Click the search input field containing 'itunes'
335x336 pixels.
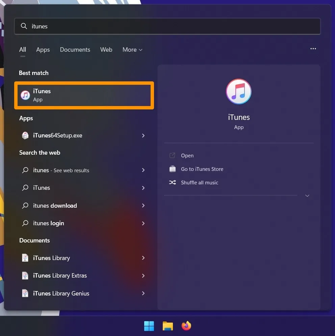point(167,26)
